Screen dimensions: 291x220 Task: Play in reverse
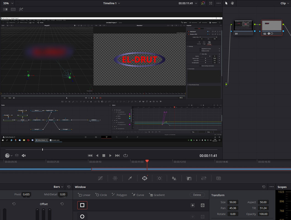pyautogui.click(x=97, y=155)
